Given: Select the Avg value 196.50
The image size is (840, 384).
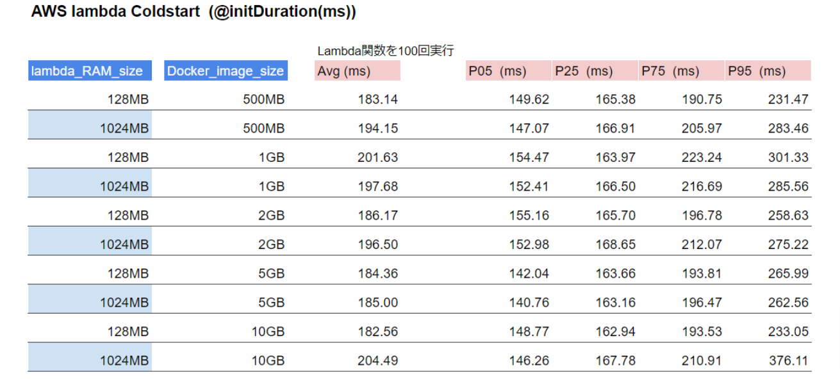Looking at the screenshot, I should click(x=377, y=244).
